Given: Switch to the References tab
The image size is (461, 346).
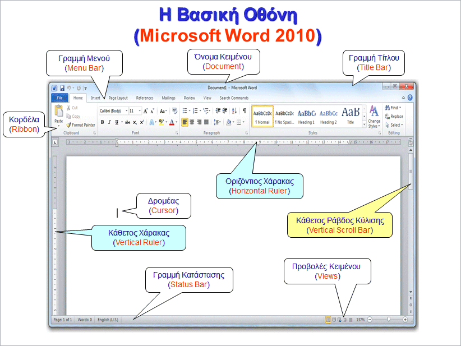Looking at the screenshot, I should 145,98.
